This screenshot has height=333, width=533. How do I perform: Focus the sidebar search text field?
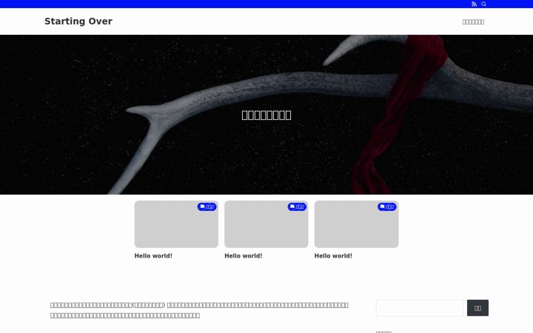420,308
